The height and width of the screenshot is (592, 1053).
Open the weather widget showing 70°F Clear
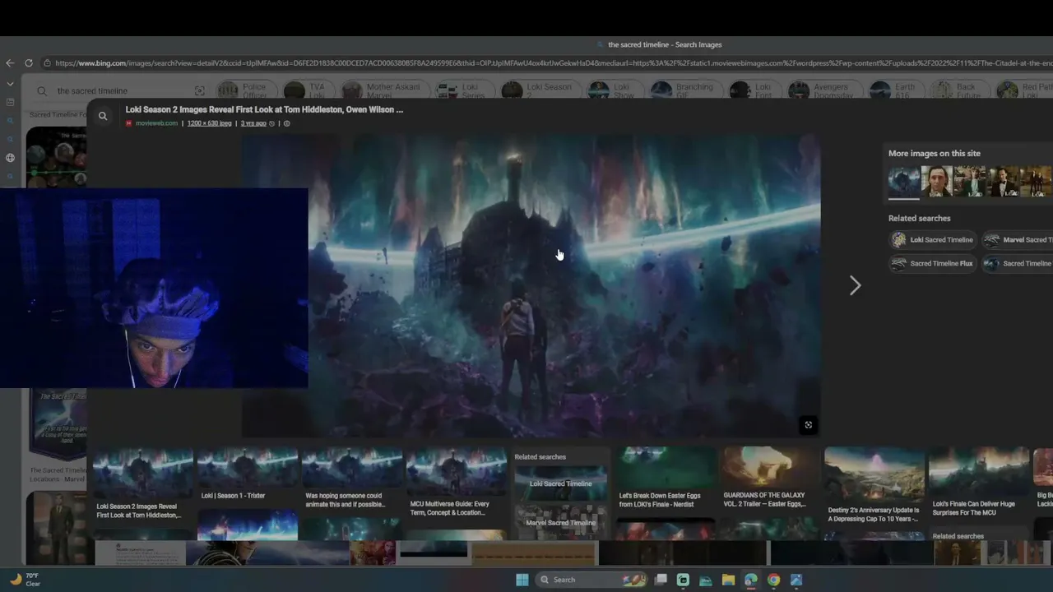tap(25, 580)
